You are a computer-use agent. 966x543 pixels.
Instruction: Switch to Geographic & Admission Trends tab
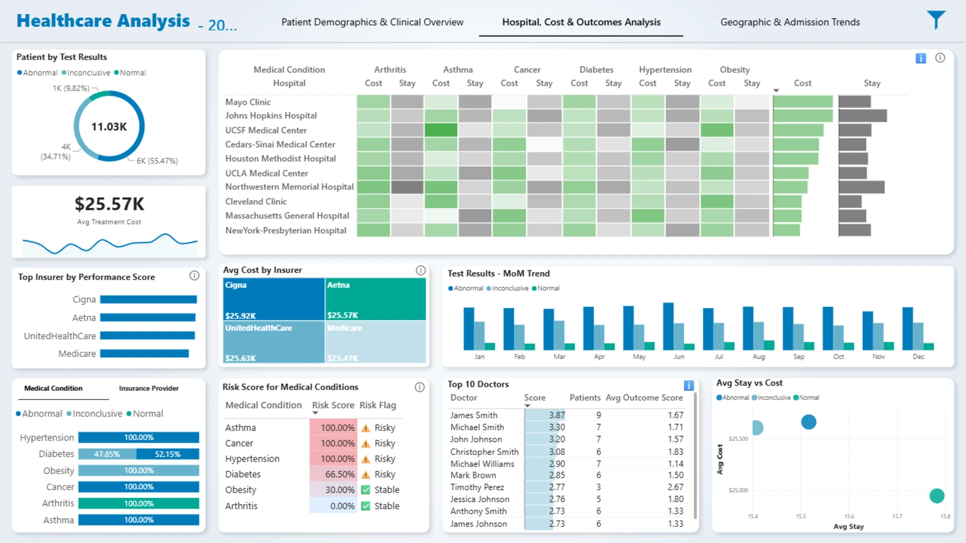pos(790,22)
